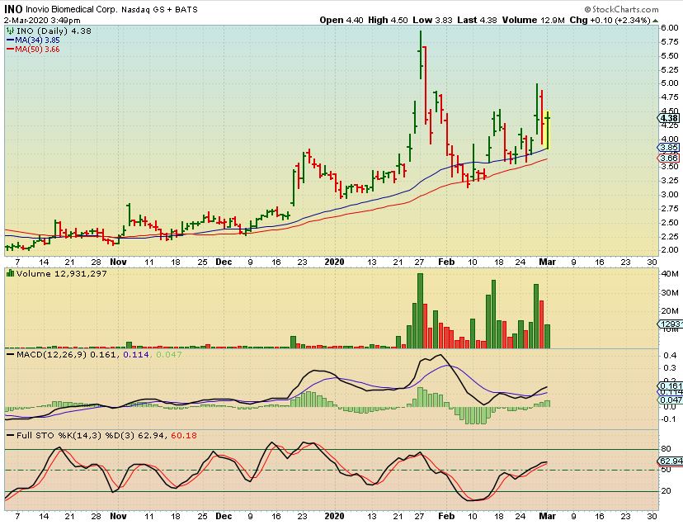Click the 0.047 tag on MACD right axis
This screenshot has width=683, height=525.
click(x=670, y=400)
